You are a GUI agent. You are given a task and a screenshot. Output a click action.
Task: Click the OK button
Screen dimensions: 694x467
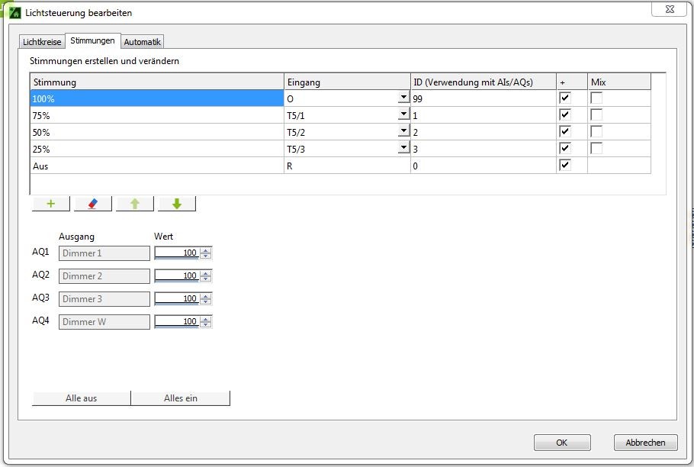point(561,443)
